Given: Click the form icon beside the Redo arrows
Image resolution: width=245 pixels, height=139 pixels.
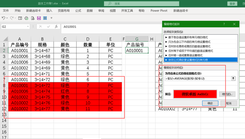Looking at the screenshot, I should pyautogui.click(x=20, y=18).
